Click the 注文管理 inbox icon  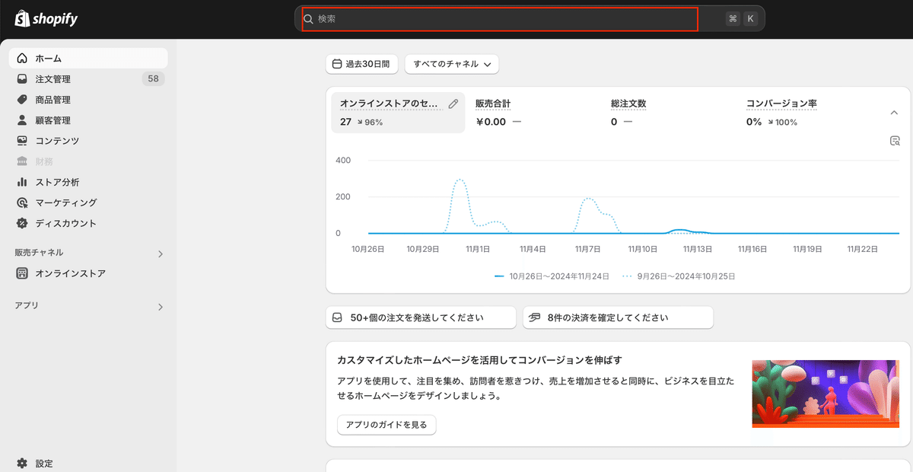22,78
